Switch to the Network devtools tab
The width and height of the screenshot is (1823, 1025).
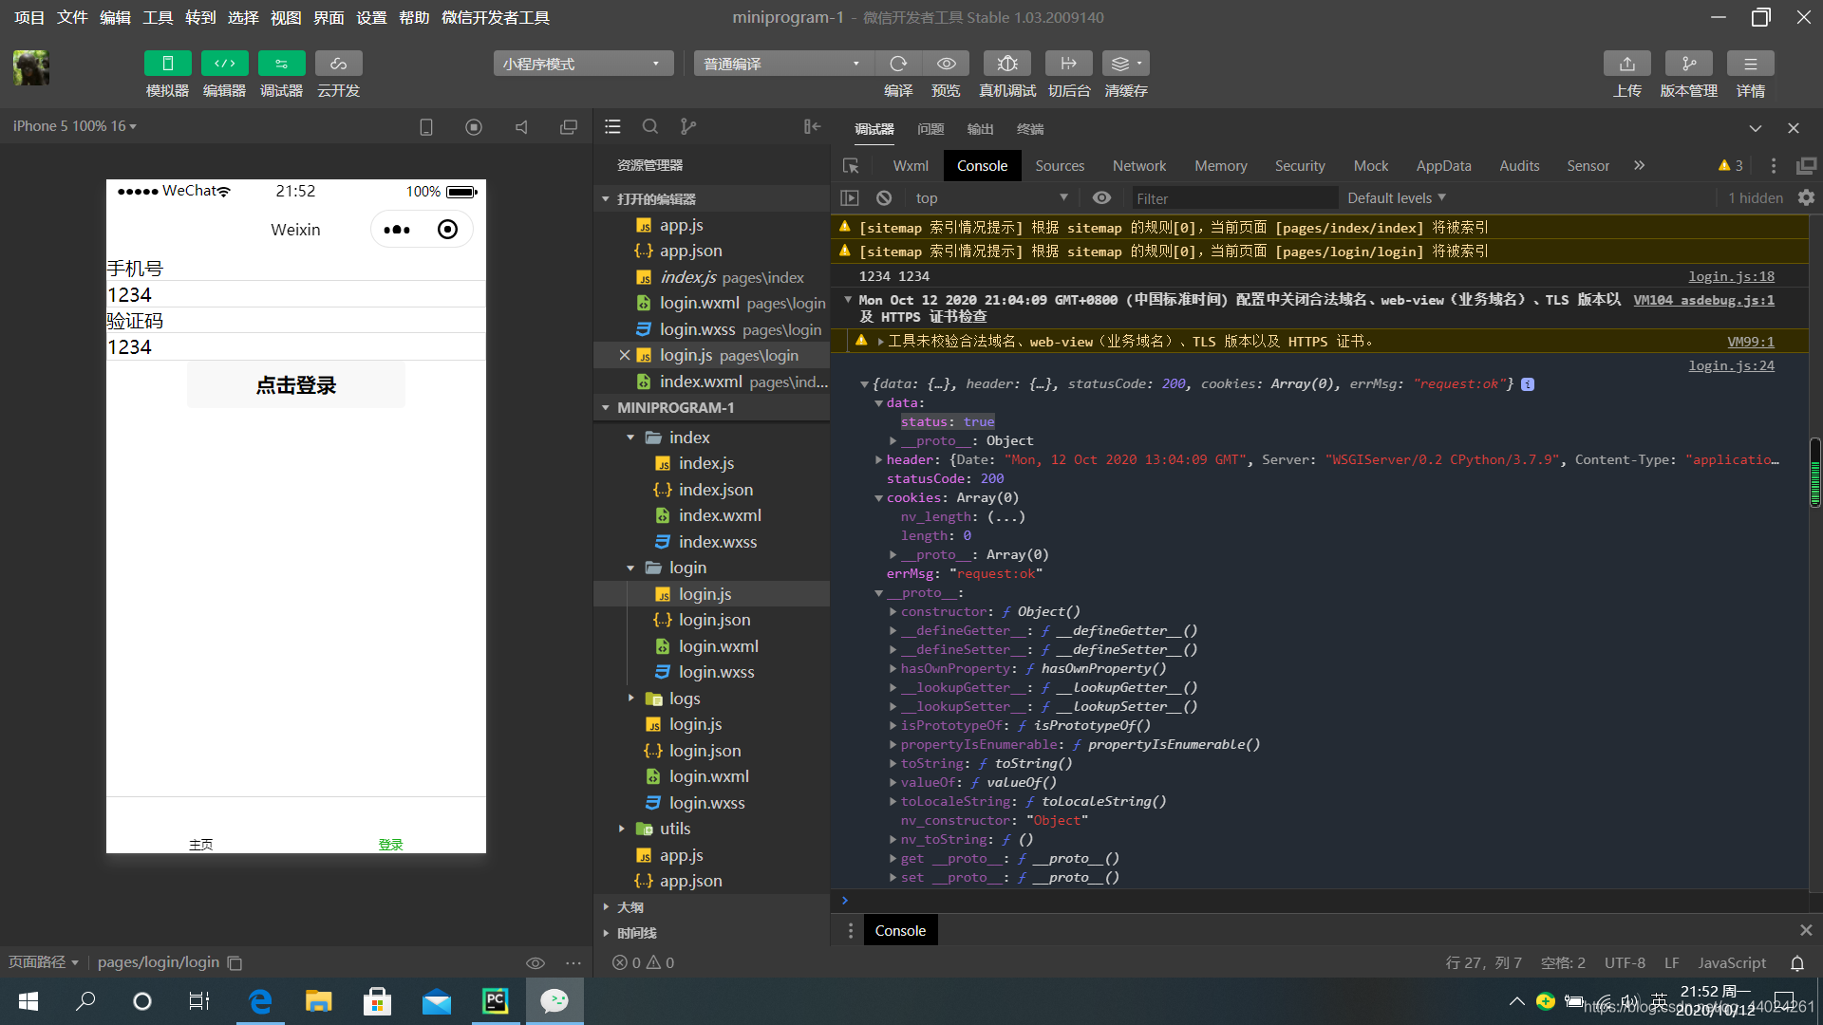(1139, 166)
